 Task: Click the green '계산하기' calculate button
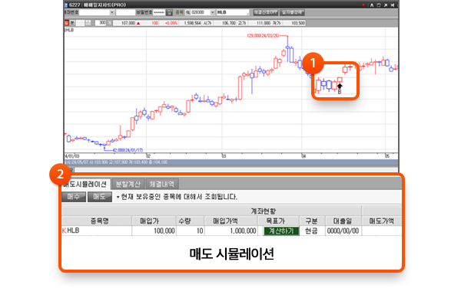click(281, 231)
